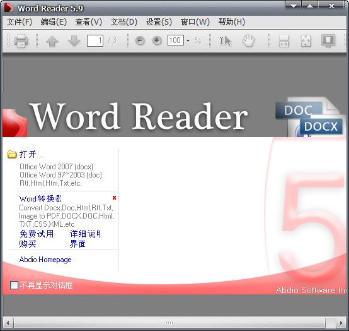This screenshot has width=349, height=331.
Task: Click the Word Reader title bar icon
Action: (x=8, y=8)
